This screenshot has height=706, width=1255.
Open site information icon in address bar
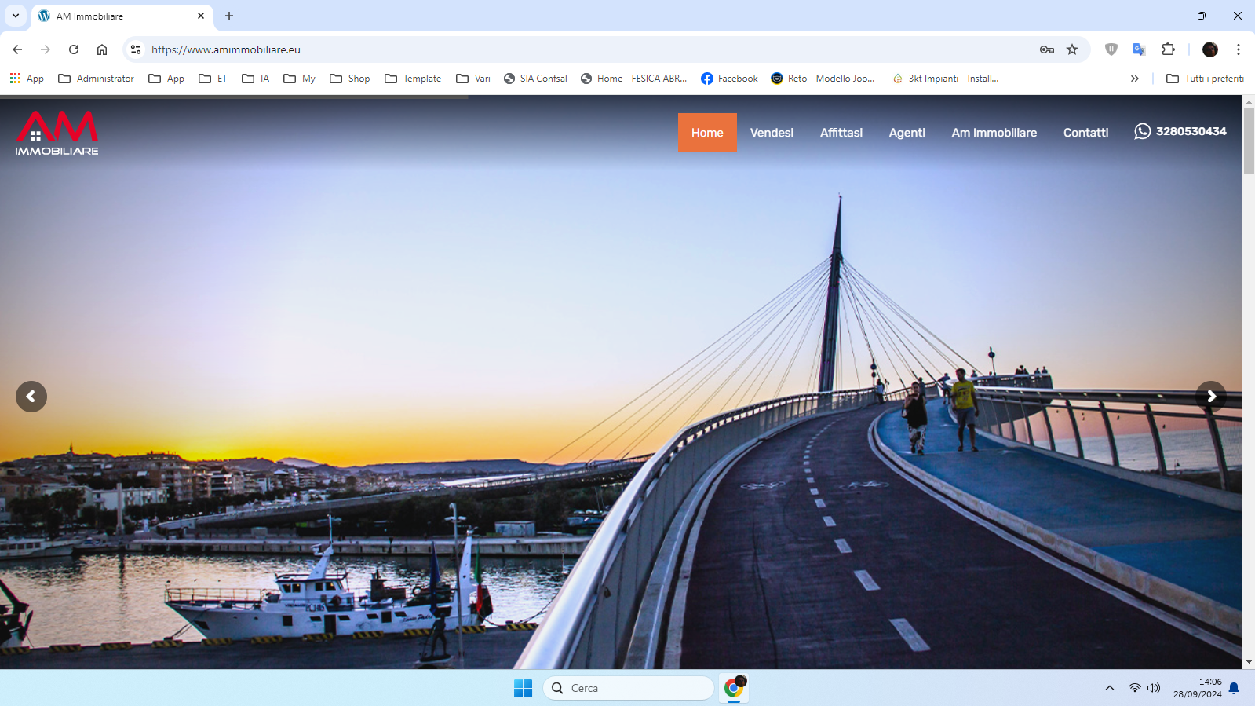[x=136, y=49]
